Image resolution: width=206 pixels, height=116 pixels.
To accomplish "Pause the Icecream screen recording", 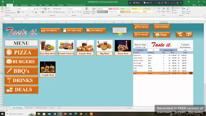I will [136, 3].
